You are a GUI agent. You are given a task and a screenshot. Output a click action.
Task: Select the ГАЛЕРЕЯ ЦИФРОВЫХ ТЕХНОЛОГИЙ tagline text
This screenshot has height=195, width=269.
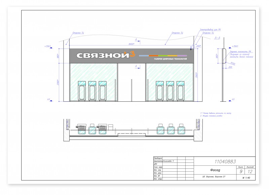pyautogui.click(x=170, y=59)
